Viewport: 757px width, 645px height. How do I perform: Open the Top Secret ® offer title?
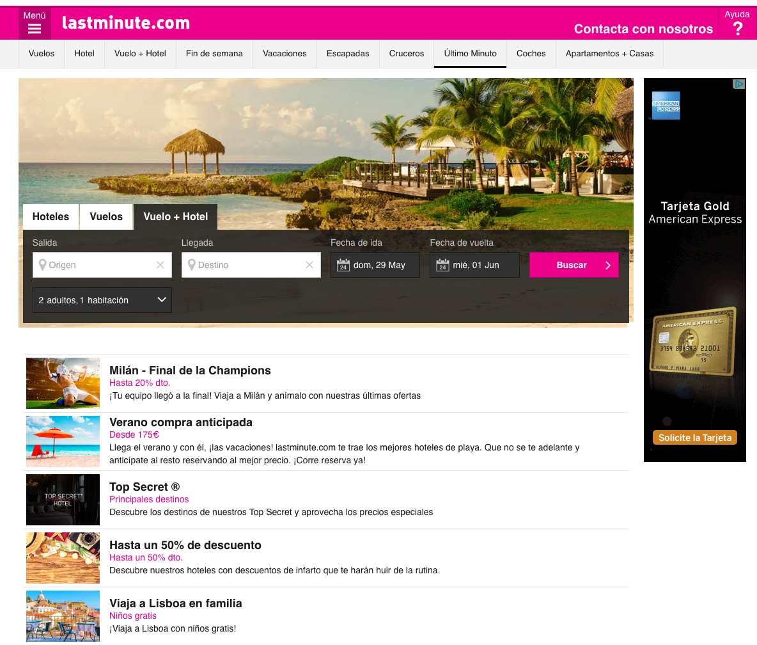(144, 487)
